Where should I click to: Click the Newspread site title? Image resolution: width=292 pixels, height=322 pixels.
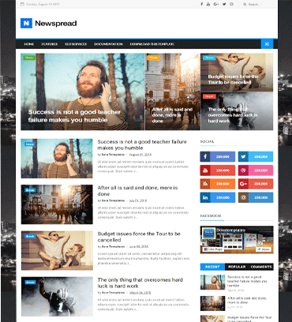click(56, 23)
